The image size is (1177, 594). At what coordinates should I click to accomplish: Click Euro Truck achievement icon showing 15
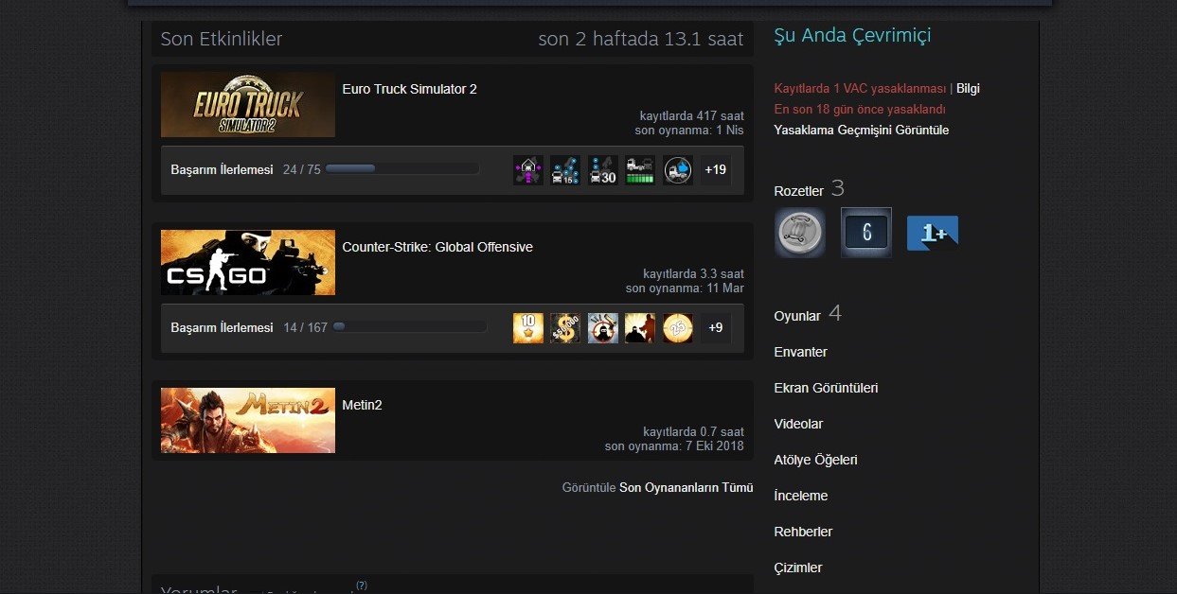coord(565,170)
